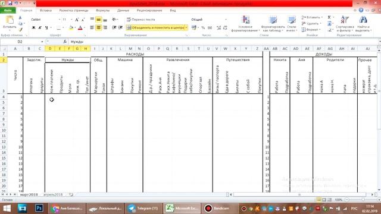Open the Formulas (Формулы) ribbon tab
The width and height of the screenshot is (381, 214).
tap(102, 11)
